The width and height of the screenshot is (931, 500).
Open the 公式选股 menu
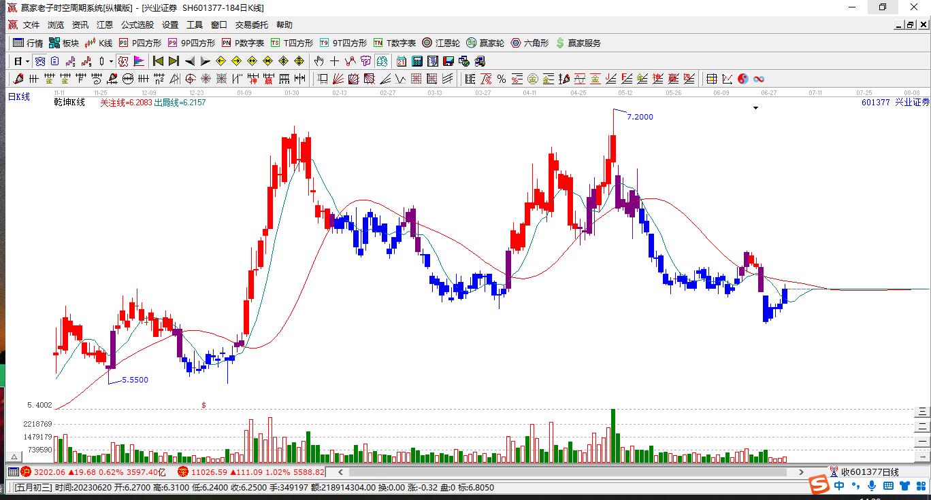[137, 24]
